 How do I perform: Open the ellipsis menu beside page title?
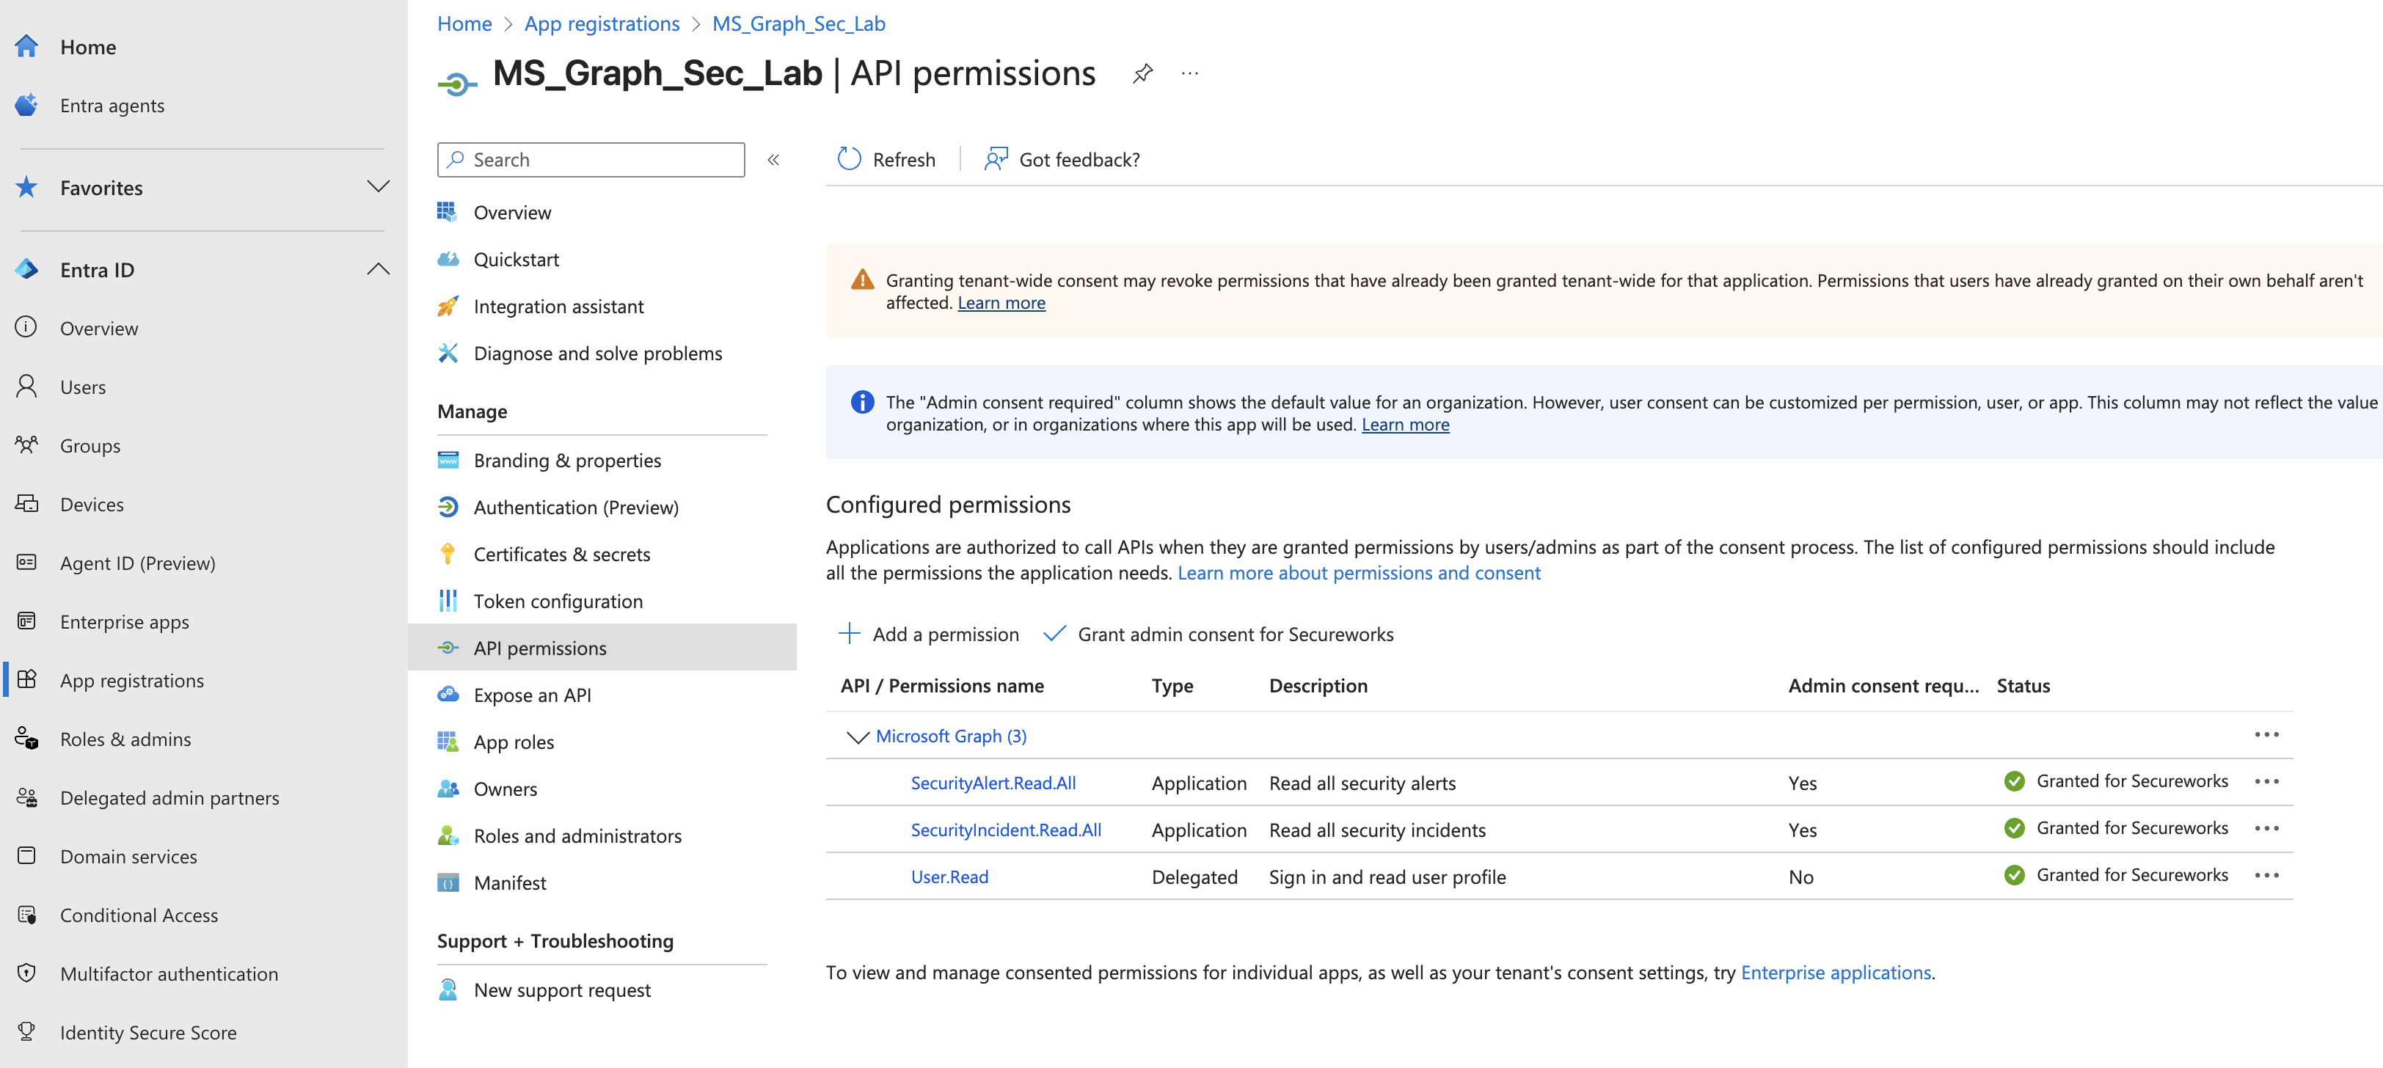pos(1189,73)
